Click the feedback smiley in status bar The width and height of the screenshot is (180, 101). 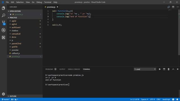[173, 99]
